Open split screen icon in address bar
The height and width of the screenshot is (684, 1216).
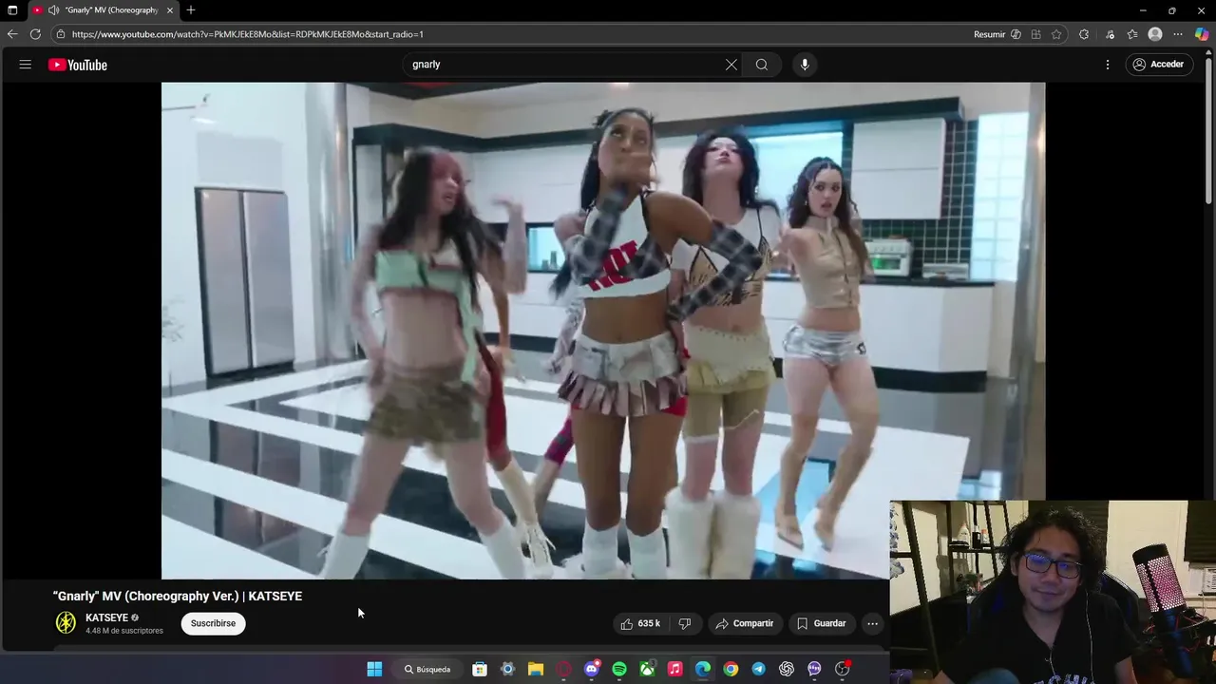coord(1036,34)
